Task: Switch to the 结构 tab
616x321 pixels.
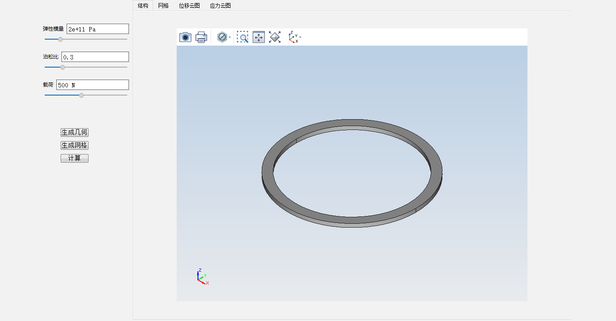Action: [x=143, y=6]
